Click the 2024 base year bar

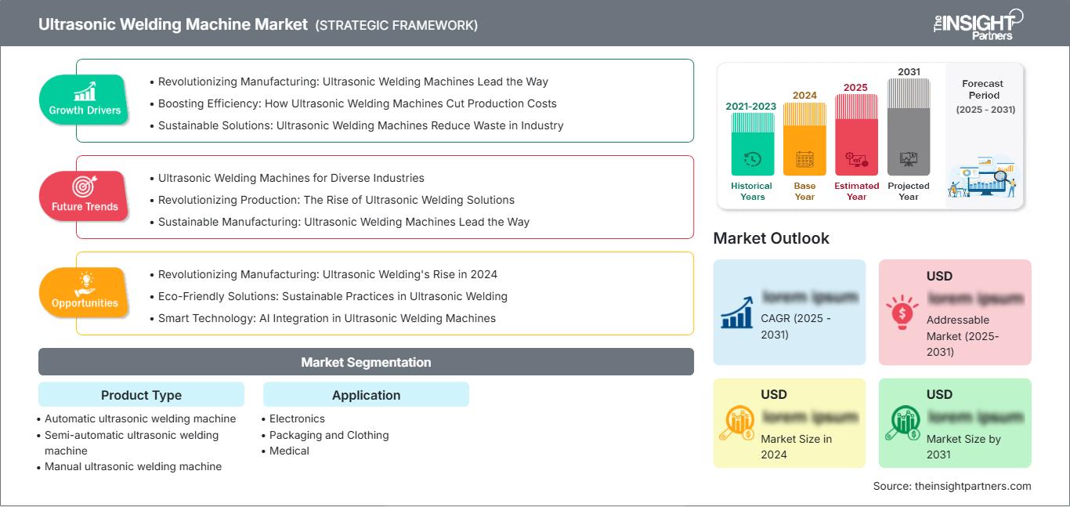804,139
